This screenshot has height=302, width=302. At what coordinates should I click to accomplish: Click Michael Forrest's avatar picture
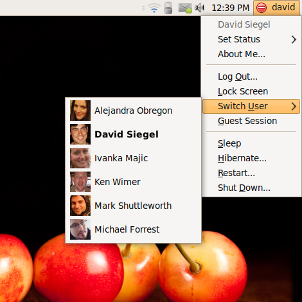(x=80, y=229)
